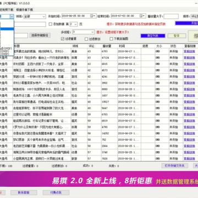This screenshot has width=198, height=198.
Task: Enable the 添加数据 checkbox
Action: click(x=51, y=24)
